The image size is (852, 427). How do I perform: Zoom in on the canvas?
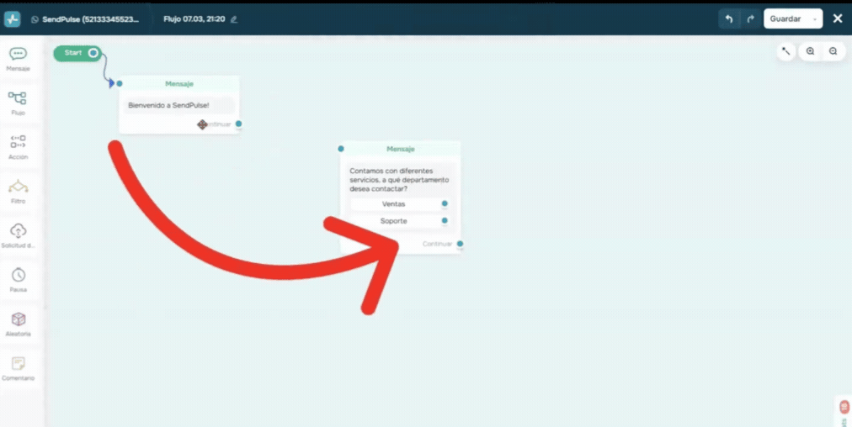[810, 51]
